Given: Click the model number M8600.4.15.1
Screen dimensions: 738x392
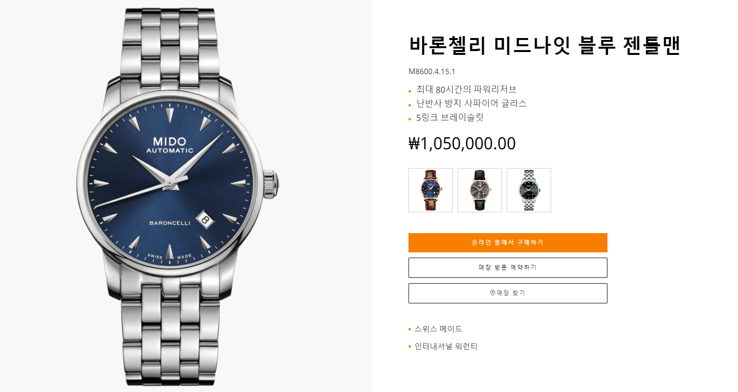Looking at the screenshot, I should (432, 71).
